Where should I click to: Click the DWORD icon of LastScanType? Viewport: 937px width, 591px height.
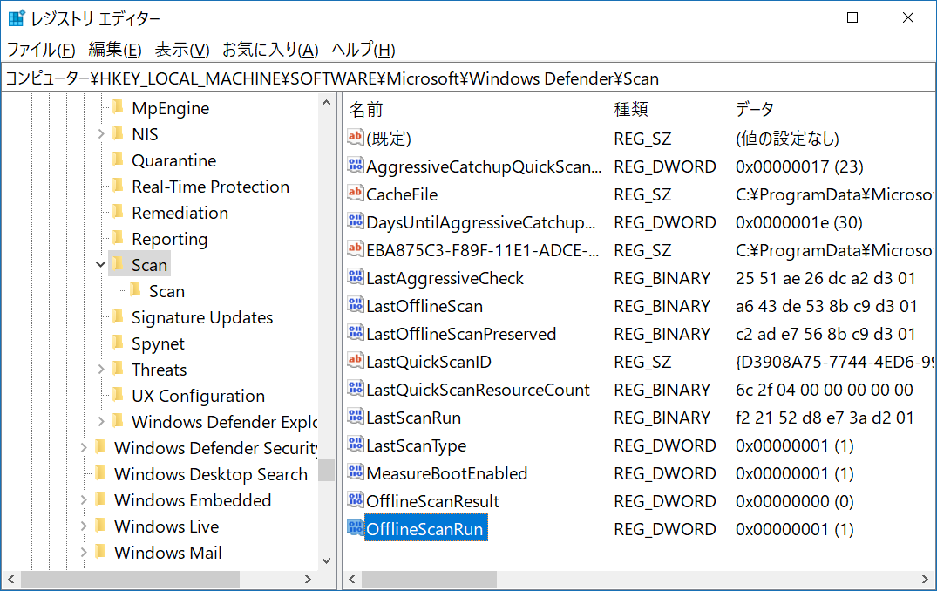click(355, 445)
